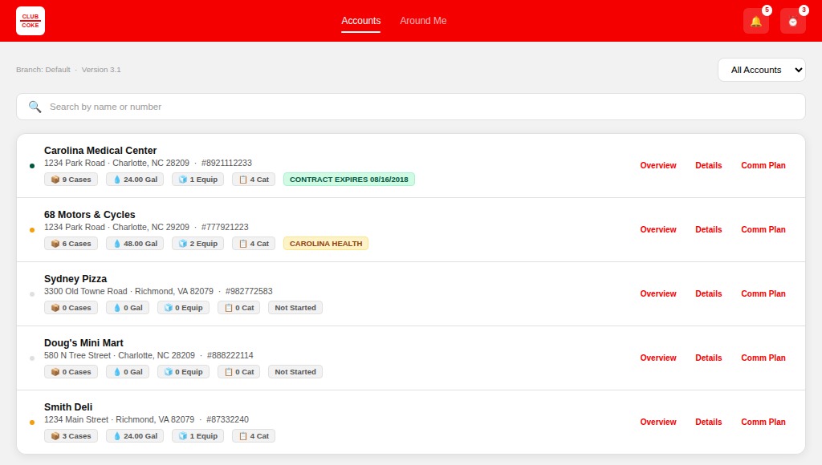The width and height of the screenshot is (822, 465).
Task: Click the 3 Cases box icon
Action: pos(55,436)
